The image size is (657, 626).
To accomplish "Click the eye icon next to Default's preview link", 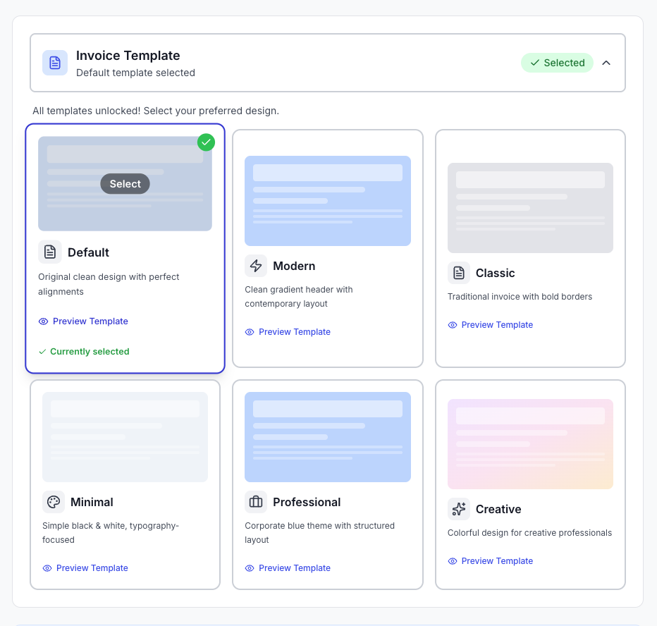I will point(44,321).
